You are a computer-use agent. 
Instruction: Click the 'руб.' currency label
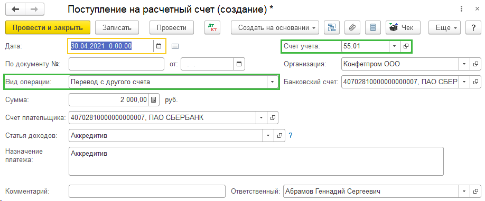pyautogui.click(x=171, y=100)
